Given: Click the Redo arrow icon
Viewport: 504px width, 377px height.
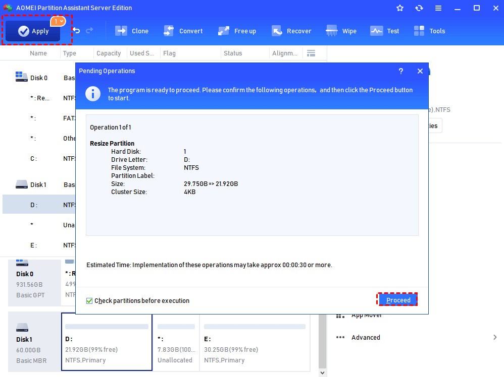Looking at the screenshot, I should coord(89,30).
